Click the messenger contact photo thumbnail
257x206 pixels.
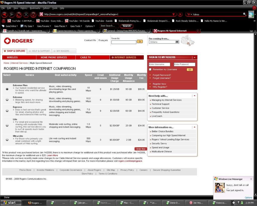pyautogui.click(x=220, y=188)
